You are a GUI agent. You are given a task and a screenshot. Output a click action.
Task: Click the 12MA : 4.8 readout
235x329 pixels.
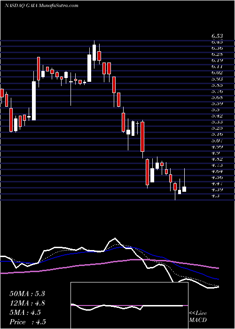click(27, 303)
